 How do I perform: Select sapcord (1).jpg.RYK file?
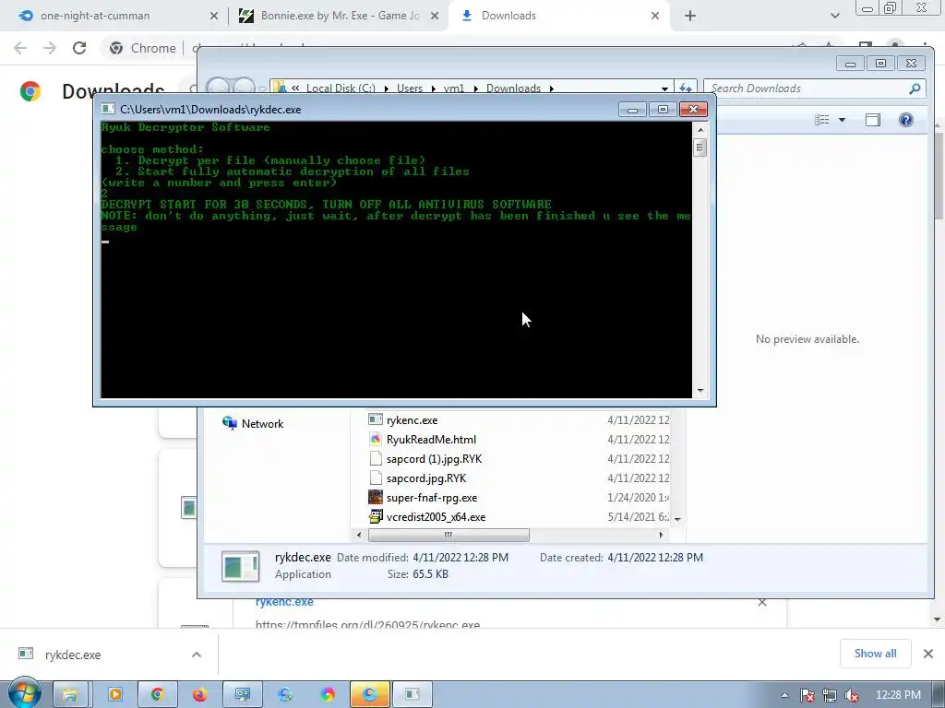(434, 459)
